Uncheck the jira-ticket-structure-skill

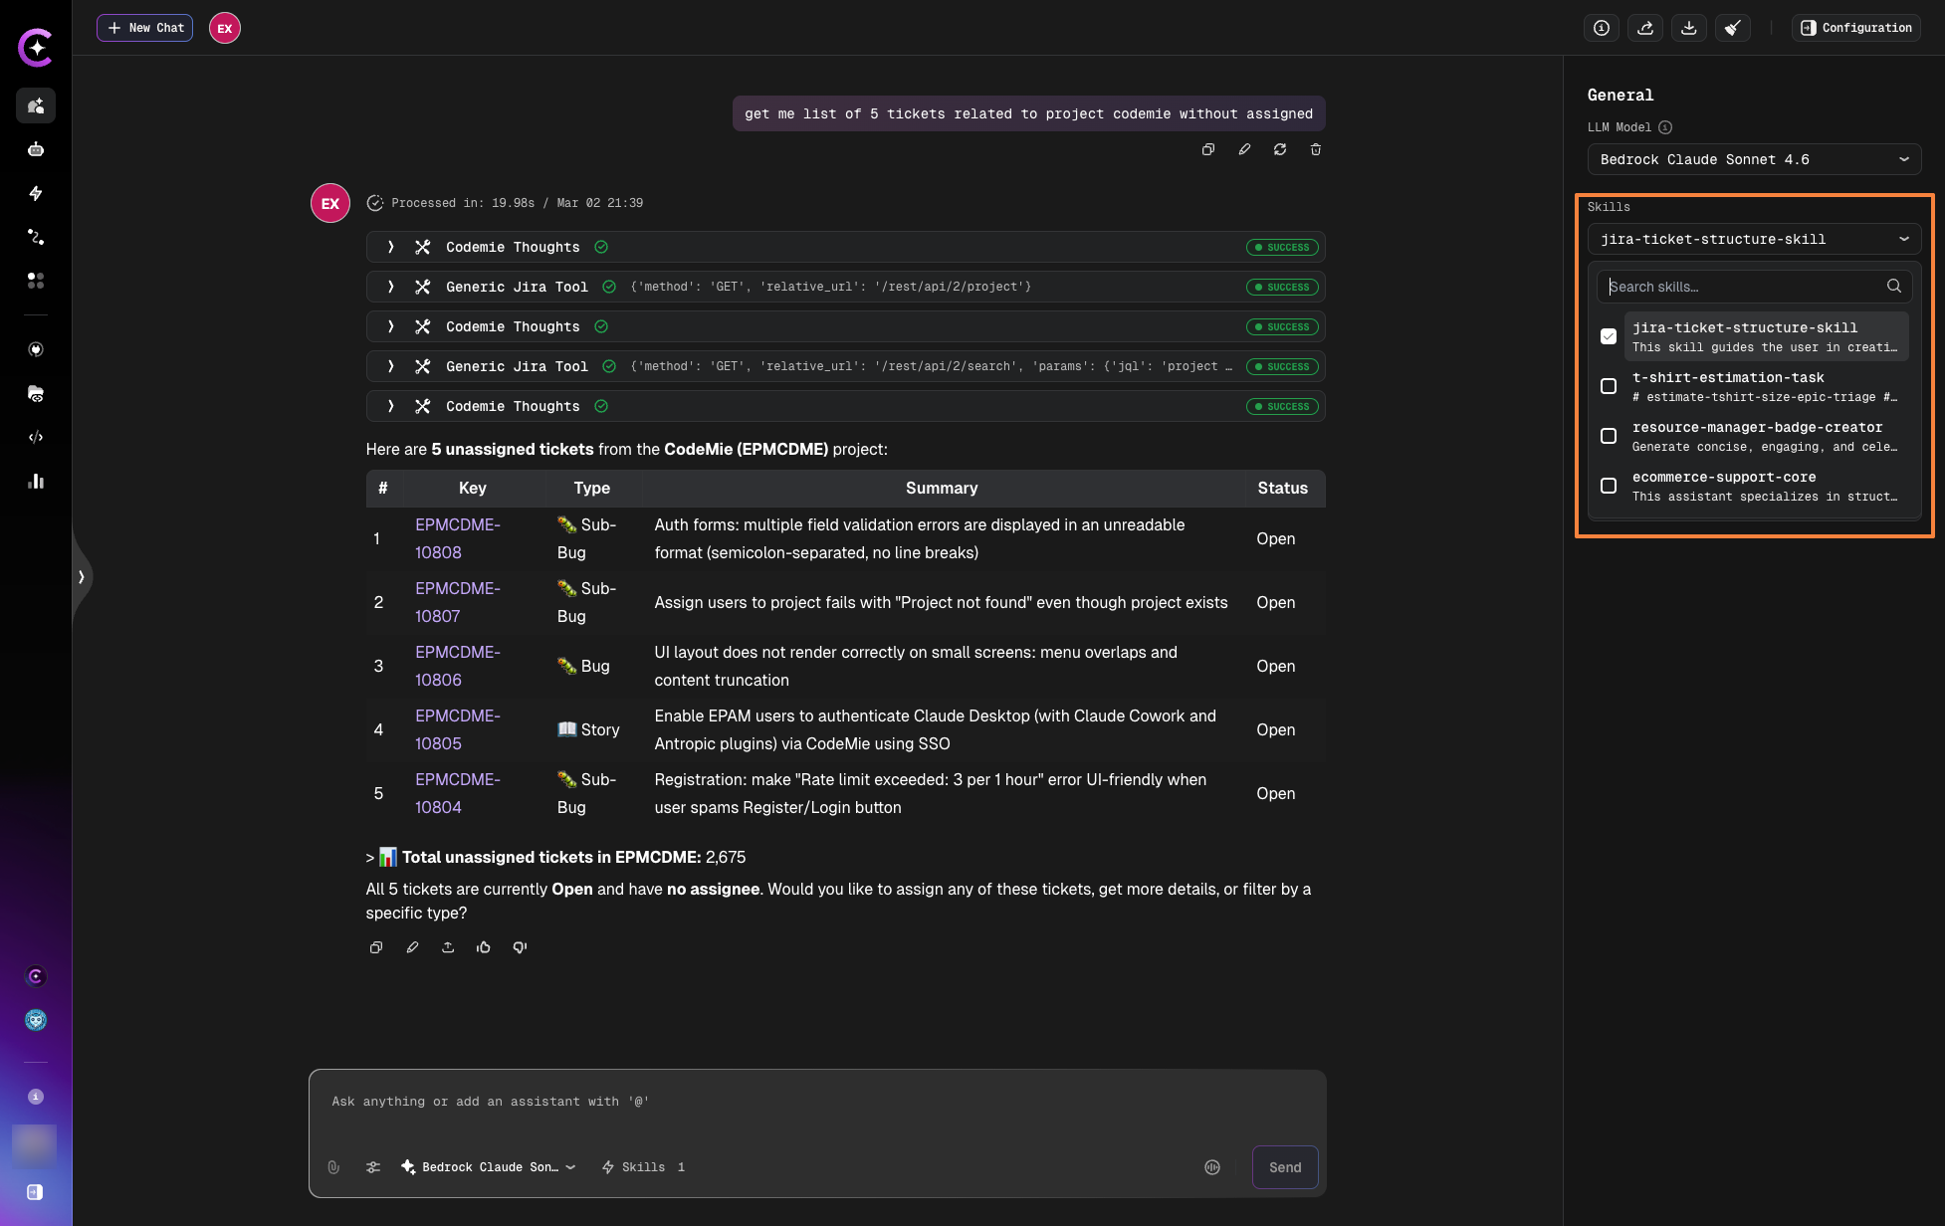(1609, 336)
